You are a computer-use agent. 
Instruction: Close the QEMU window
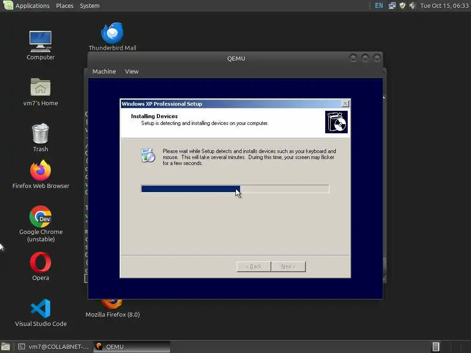(x=377, y=57)
